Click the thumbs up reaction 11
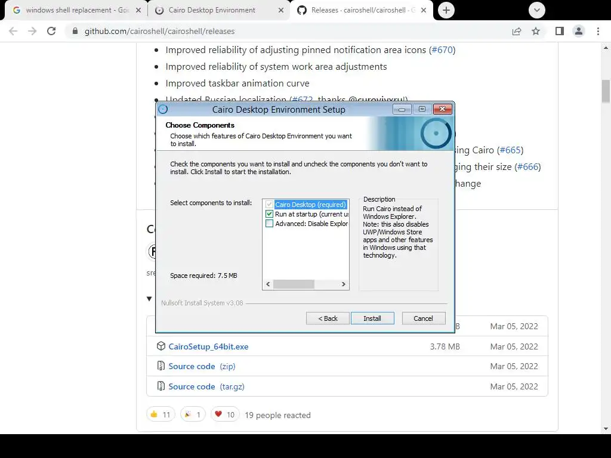This screenshot has height=458, width=611. click(x=161, y=414)
